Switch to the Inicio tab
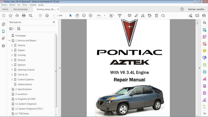The height and width of the screenshot is (117, 208). pyautogui.click(x=5, y=9)
